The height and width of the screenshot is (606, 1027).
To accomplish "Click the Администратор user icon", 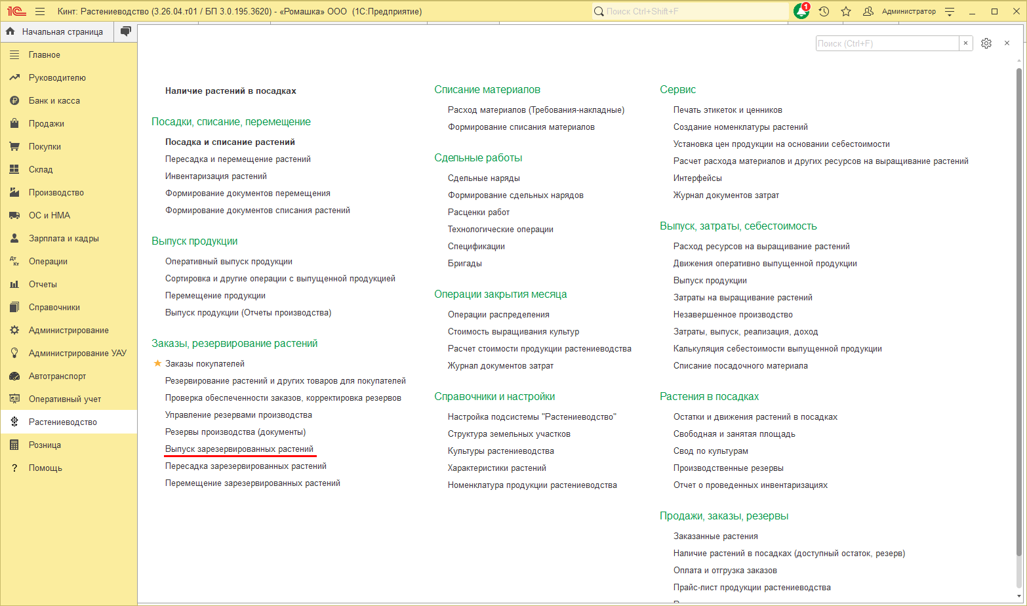I will click(868, 12).
